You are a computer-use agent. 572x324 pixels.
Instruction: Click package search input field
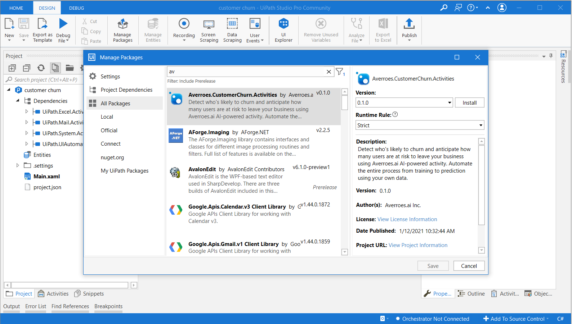coord(246,72)
